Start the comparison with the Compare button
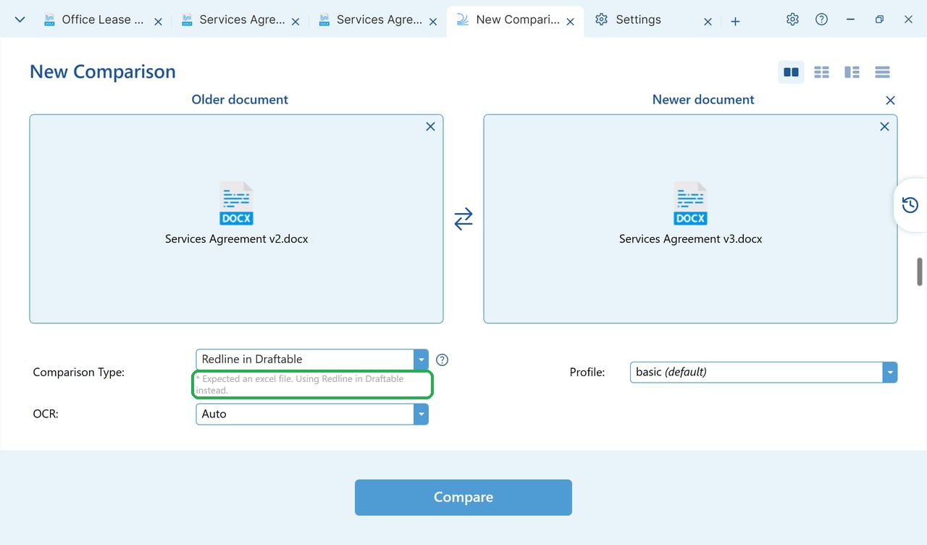The height and width of the screenshot is (545, 927). [x=463, y=497]
